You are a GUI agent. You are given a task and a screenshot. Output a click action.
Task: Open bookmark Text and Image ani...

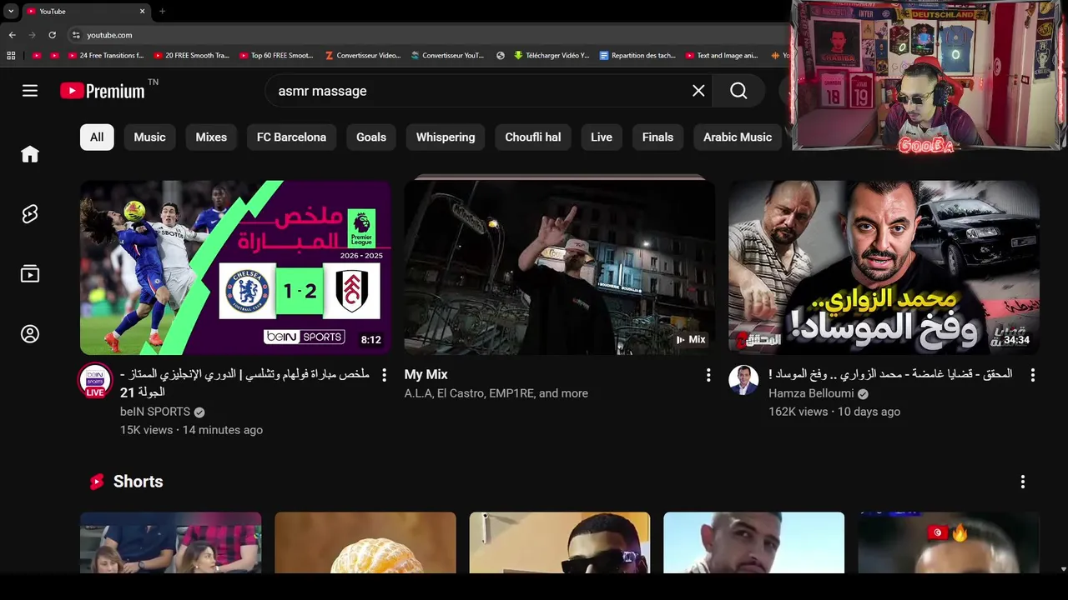(x=723, y=56)
